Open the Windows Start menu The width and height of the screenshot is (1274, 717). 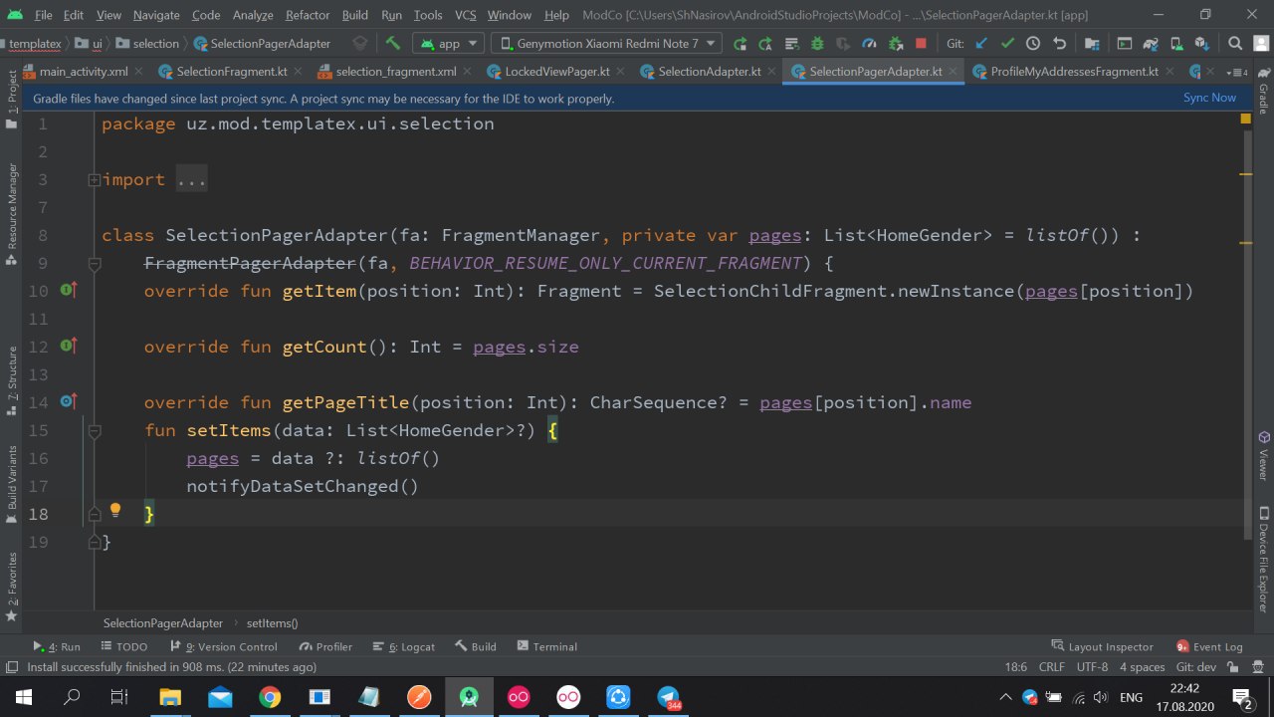point(22,697)
